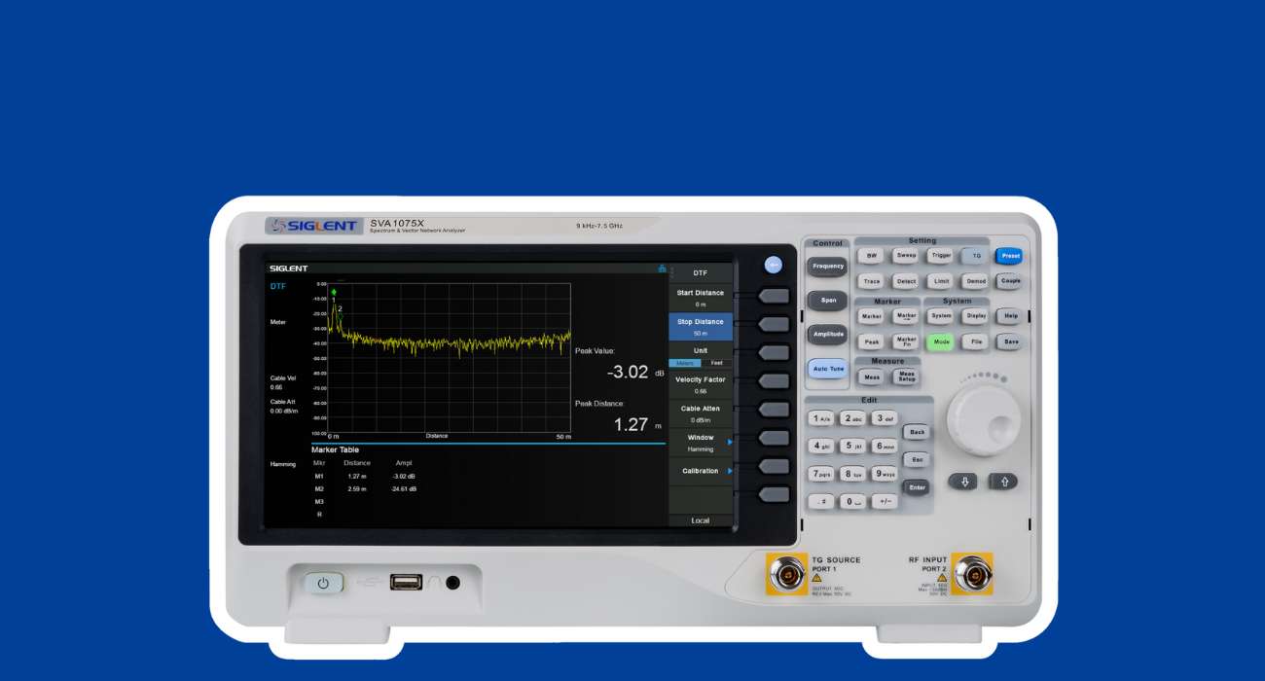This screenshot has width=1265, height=681.
Task: Click the RF INPUT Port 2 connector
Action: tap(970, 574)
